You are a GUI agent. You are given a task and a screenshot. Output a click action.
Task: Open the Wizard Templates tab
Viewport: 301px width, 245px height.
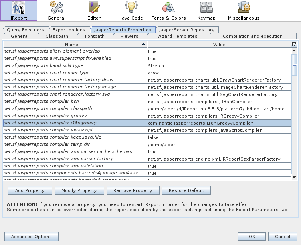pos(177,36)
